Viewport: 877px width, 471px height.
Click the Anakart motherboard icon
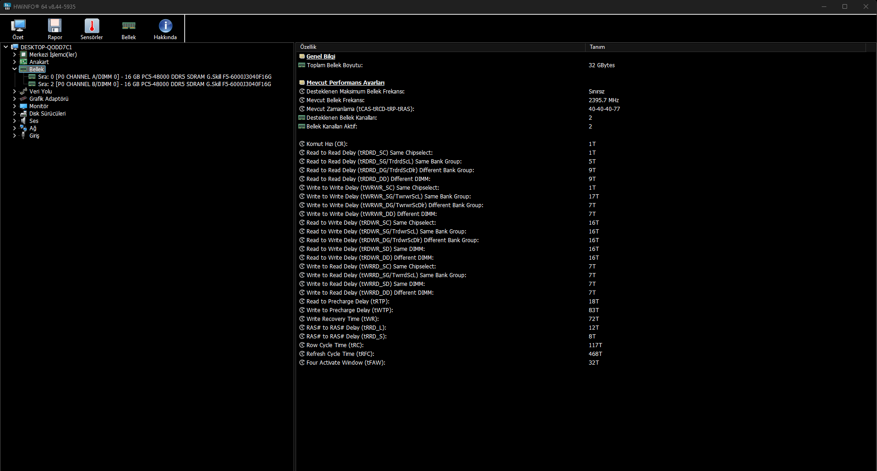(x=23, y=62)
